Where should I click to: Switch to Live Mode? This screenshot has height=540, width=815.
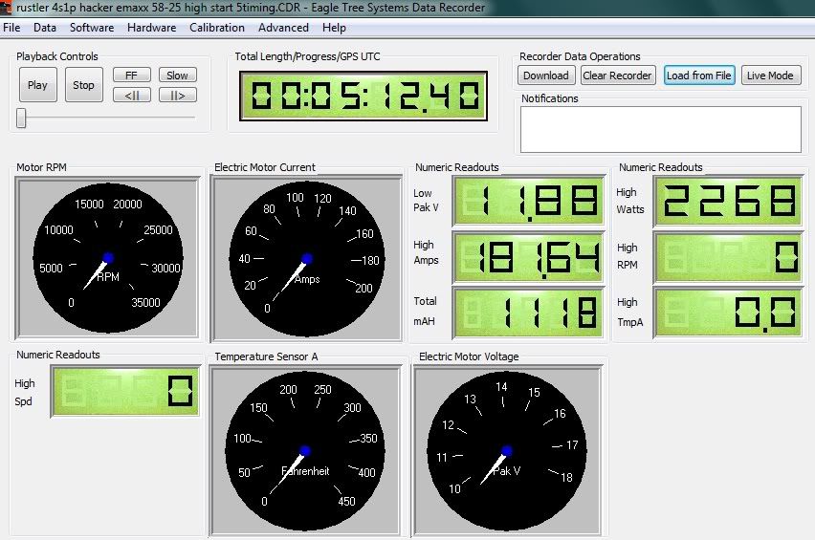771,76
